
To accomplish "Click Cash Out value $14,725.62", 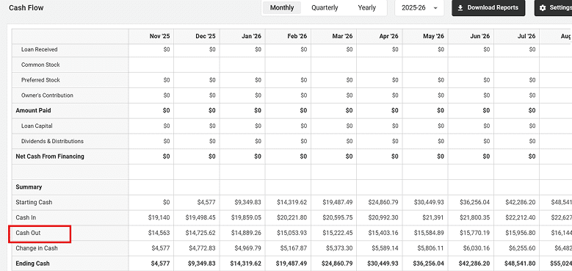I will 200,233.
